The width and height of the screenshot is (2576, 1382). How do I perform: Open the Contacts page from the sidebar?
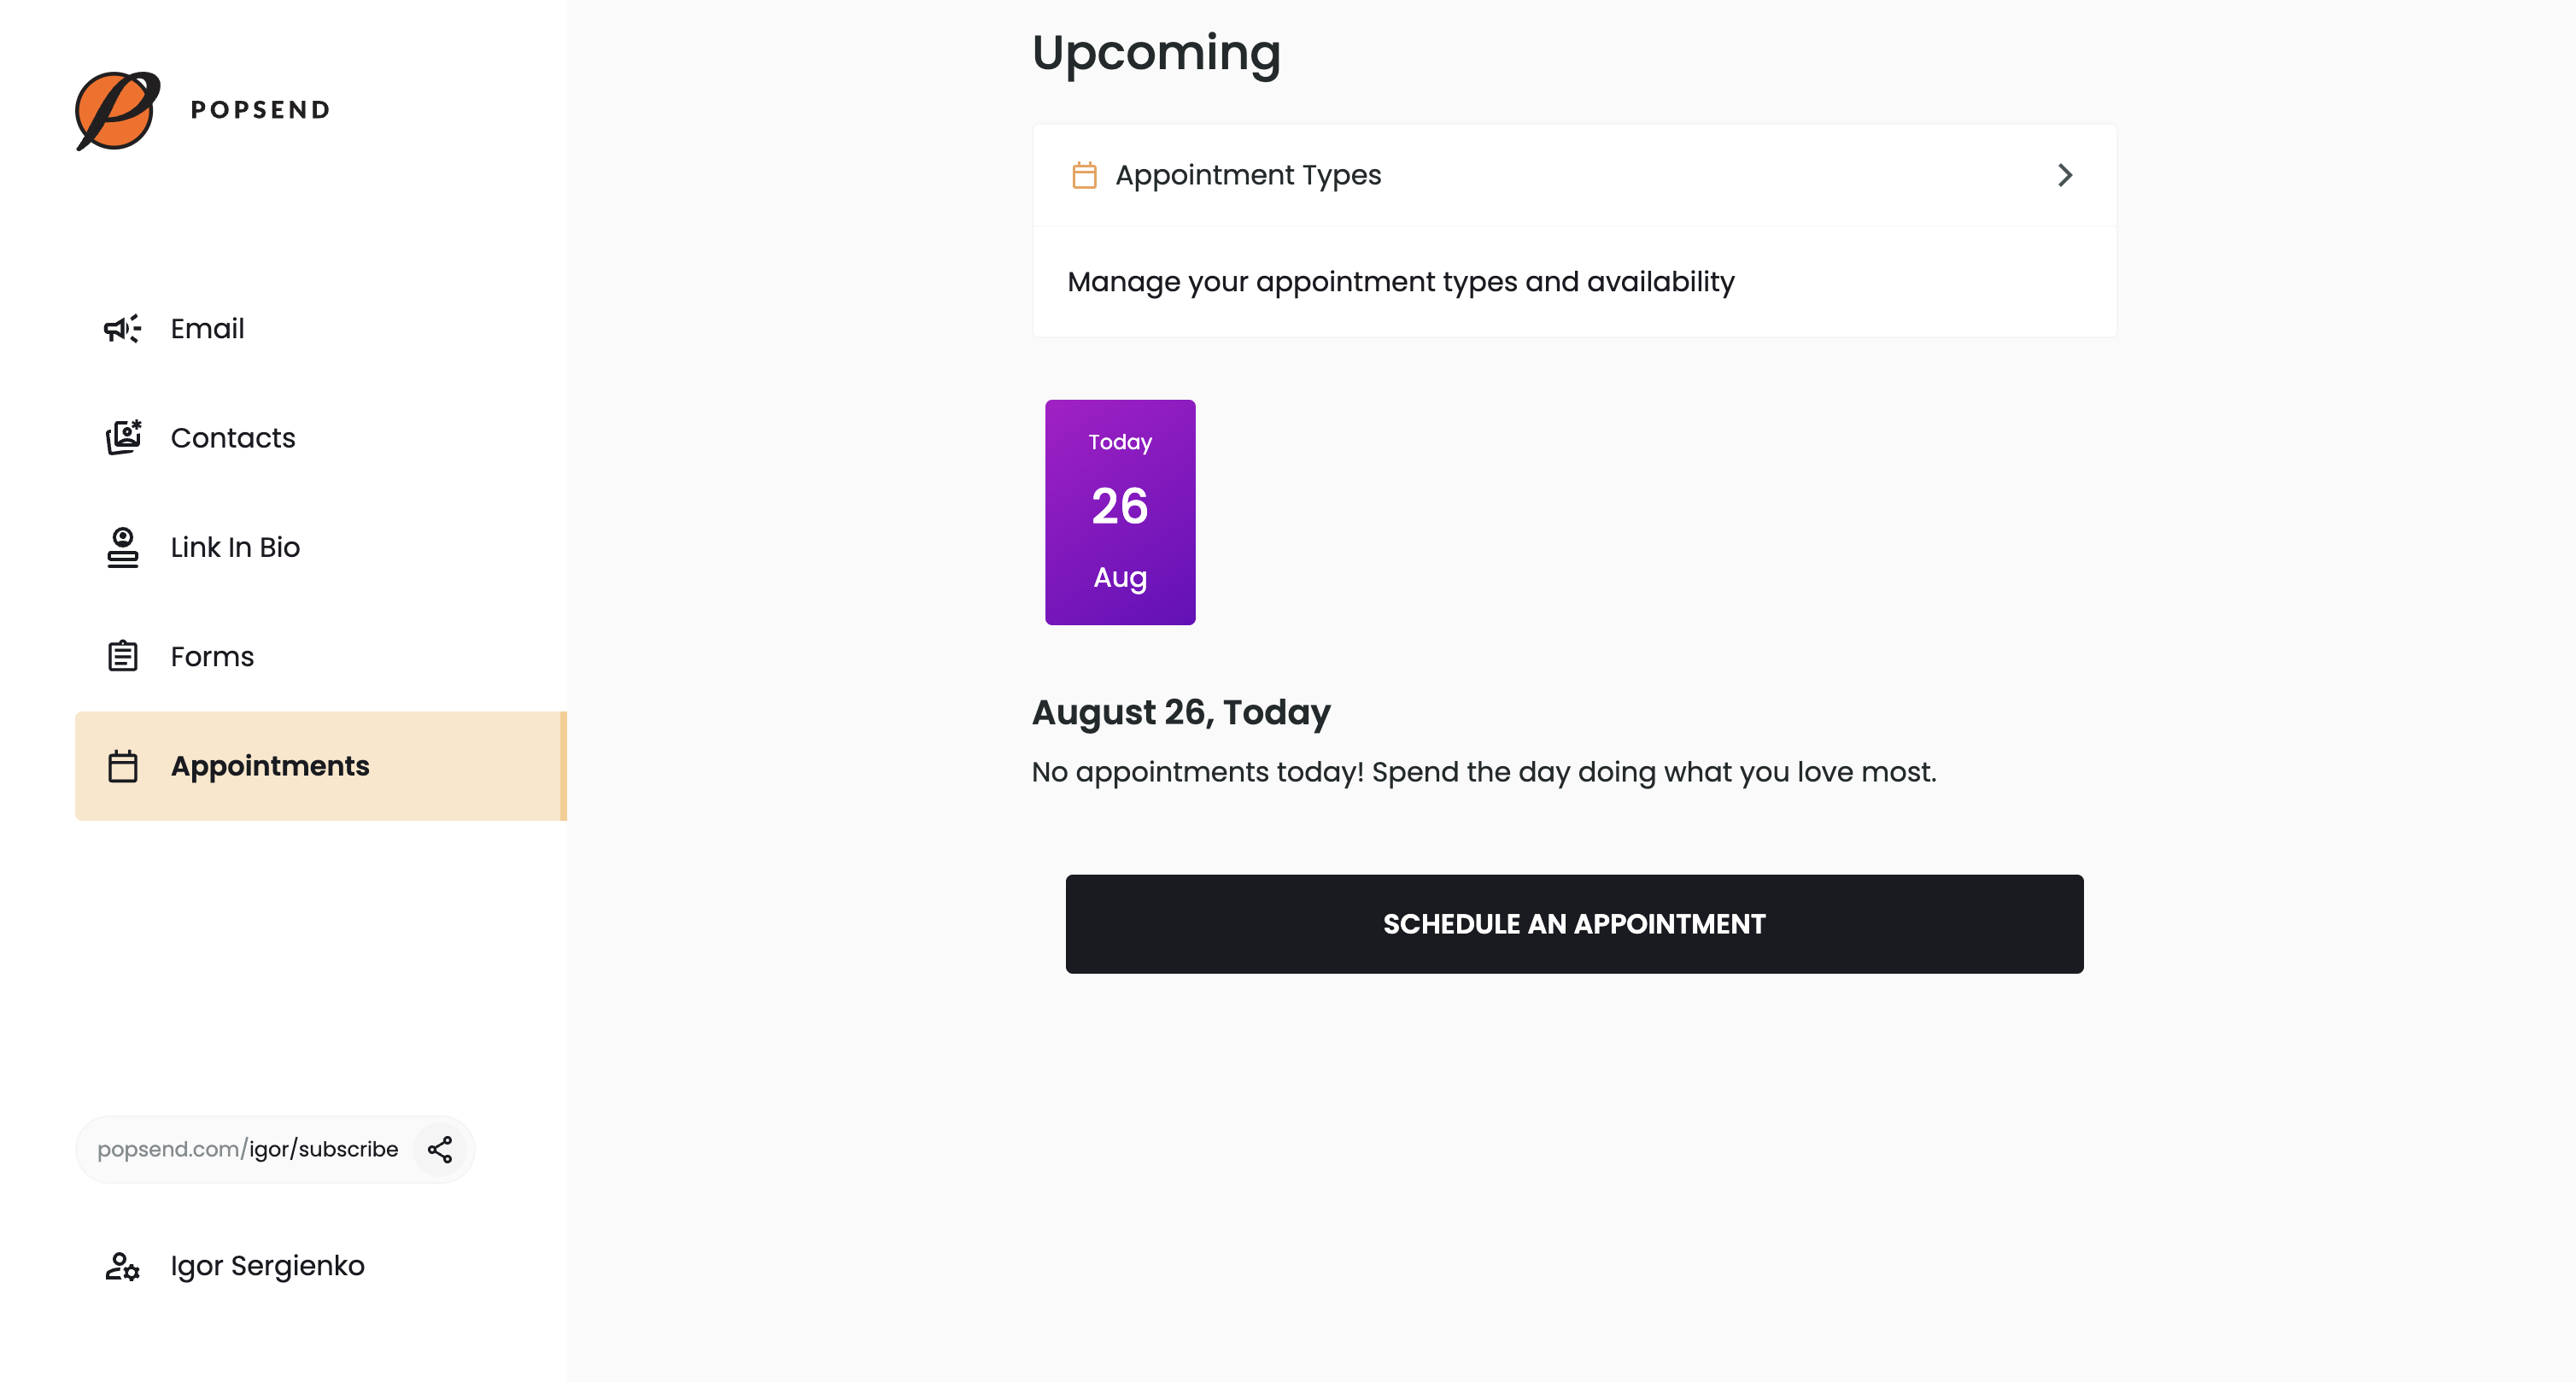[x=232, y=437]
